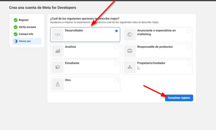
Task: Click the green checkmark next to Verify account
Action: coord(15,27)
